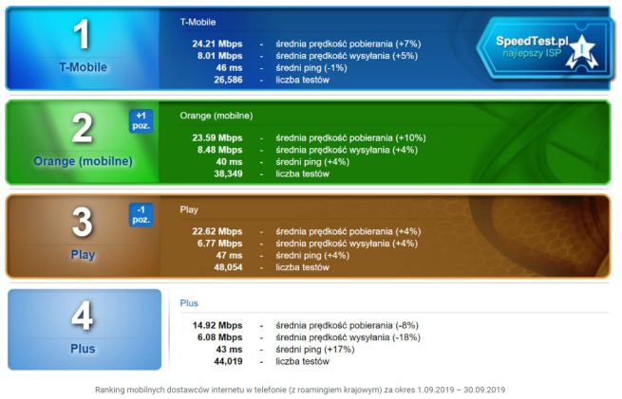Select the brown rank 3 Play tile
The width and height of the screenshot is (622, 399).
83,236
